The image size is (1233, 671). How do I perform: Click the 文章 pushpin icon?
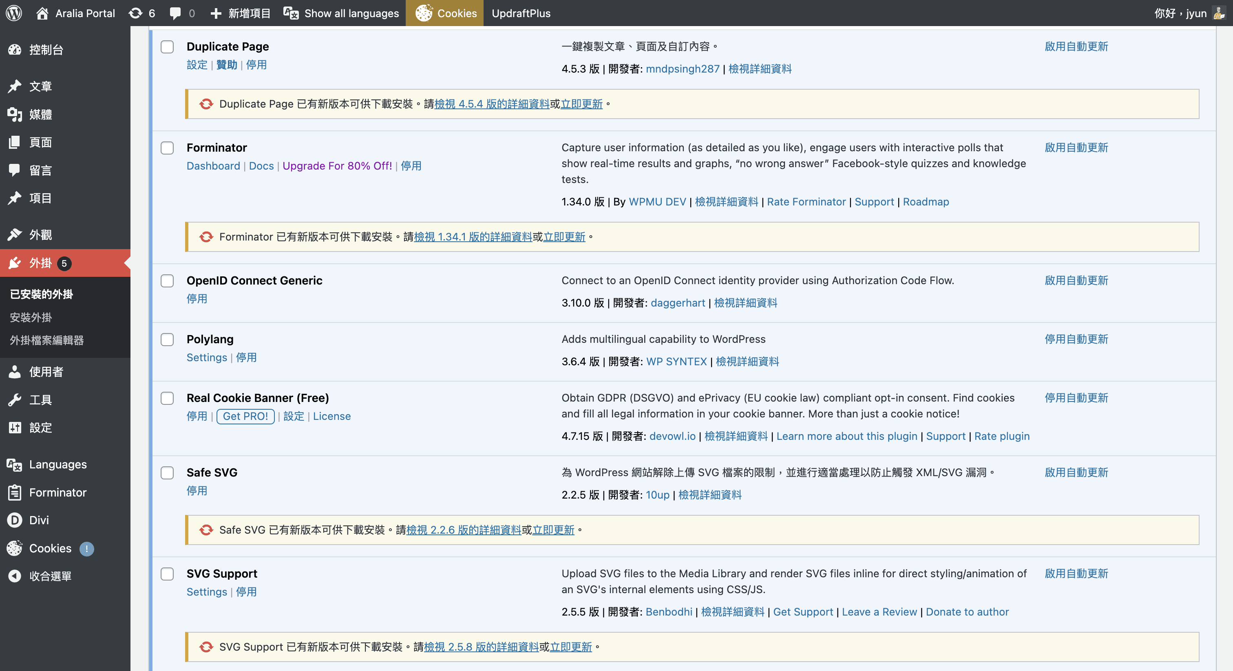coord(15,86)
